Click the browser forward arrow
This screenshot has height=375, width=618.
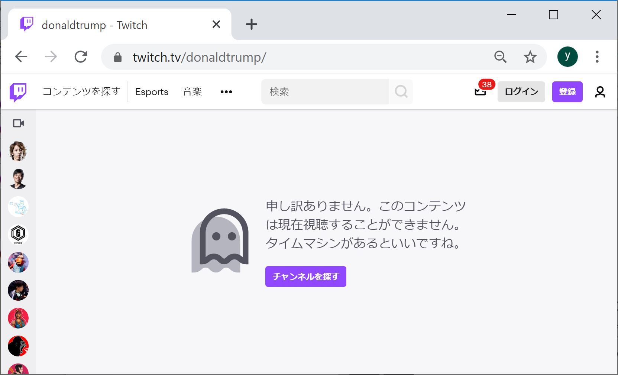51,57
